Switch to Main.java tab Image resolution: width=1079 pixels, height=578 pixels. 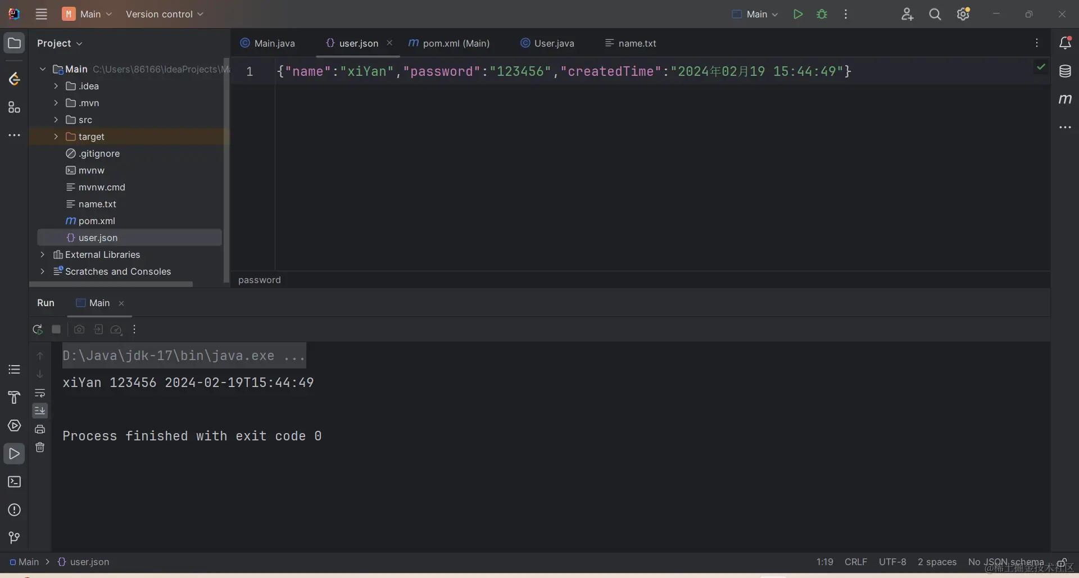click(268, 43)
